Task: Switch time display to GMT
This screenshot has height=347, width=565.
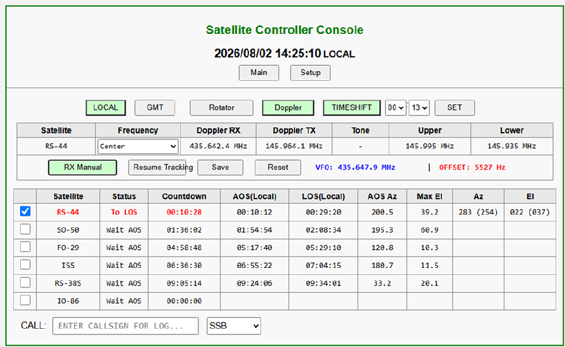Action: (x=155, y=108)
